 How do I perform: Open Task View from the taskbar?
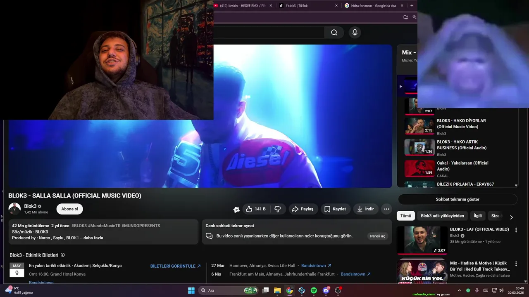coord(266,290)
